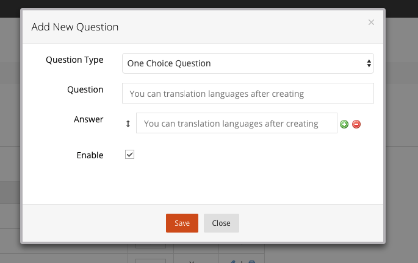Click the Enable label text
418x263 pixels.
pos(90,155)
